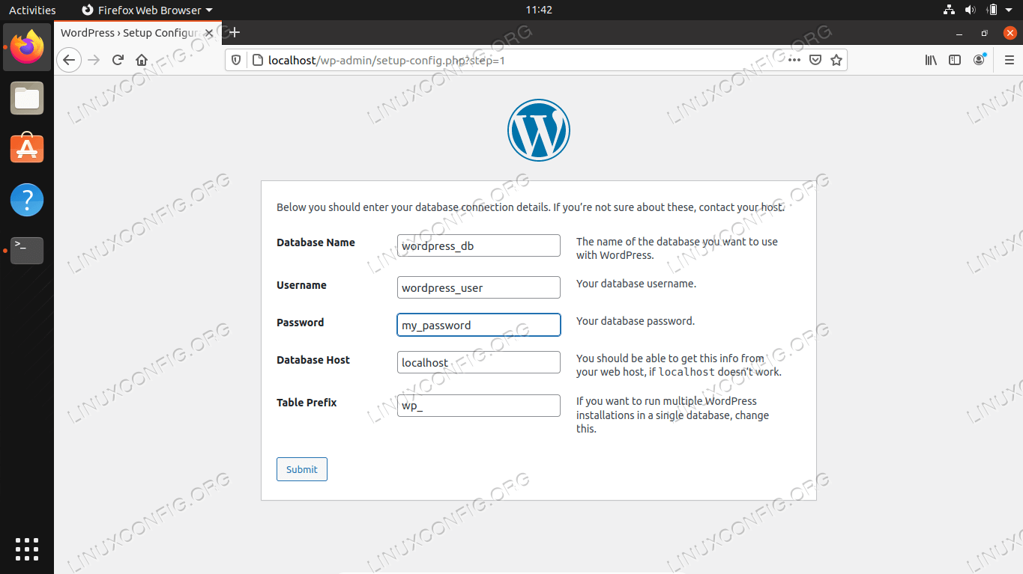This screenshot has width=1023, height=574.
Task: Go back using the browser back arrow
Action: (x=69, y=60)
